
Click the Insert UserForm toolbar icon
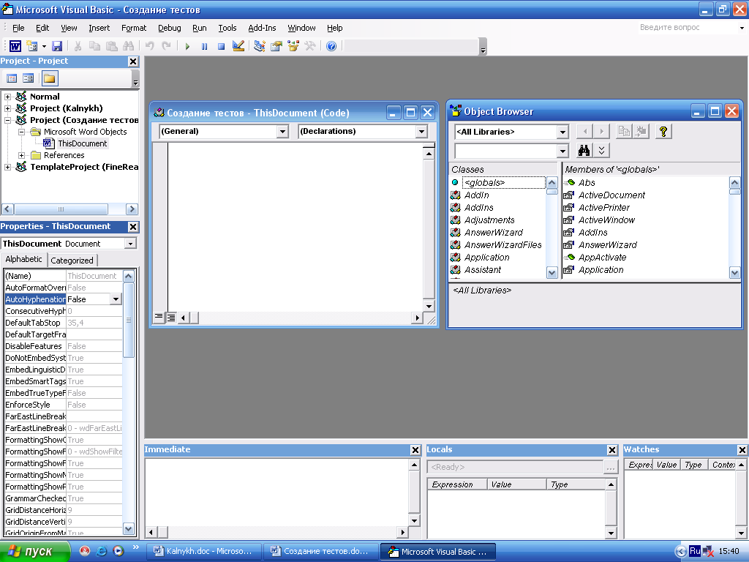[32, 46]
